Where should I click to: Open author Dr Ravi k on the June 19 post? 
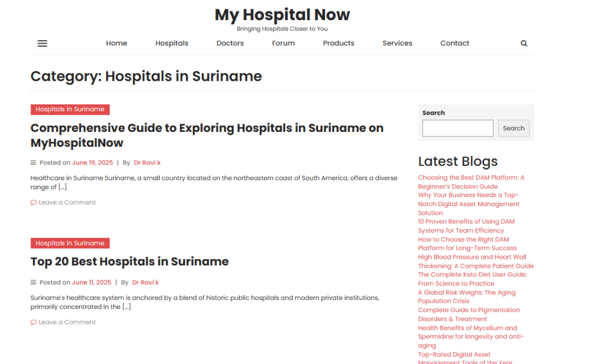coord(147,163)
